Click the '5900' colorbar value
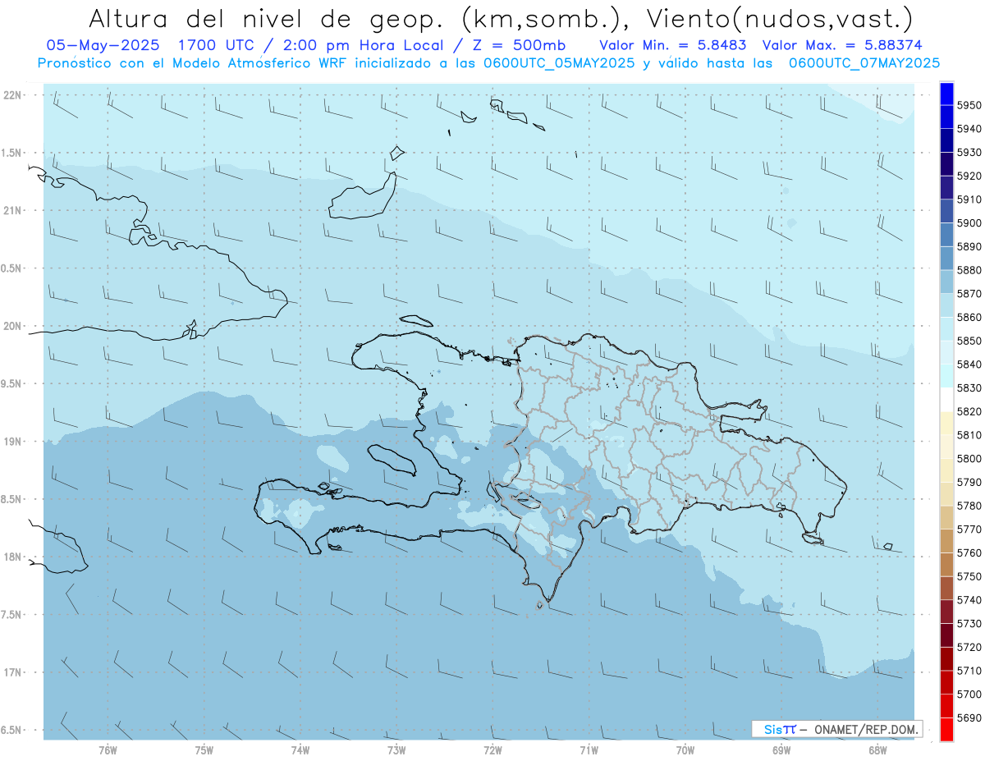This screenshot has height=761, width=985. [x=969, y=223]
